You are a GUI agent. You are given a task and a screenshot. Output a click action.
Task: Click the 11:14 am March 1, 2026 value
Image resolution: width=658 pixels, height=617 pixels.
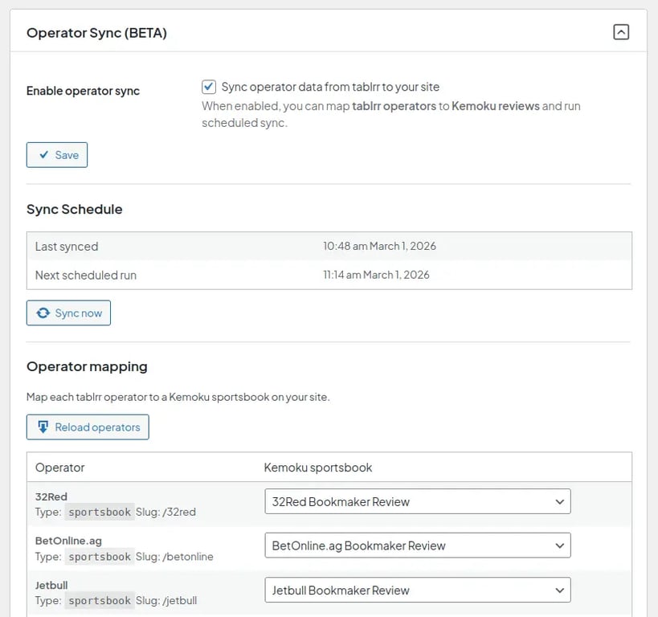[x=376, y=275]
